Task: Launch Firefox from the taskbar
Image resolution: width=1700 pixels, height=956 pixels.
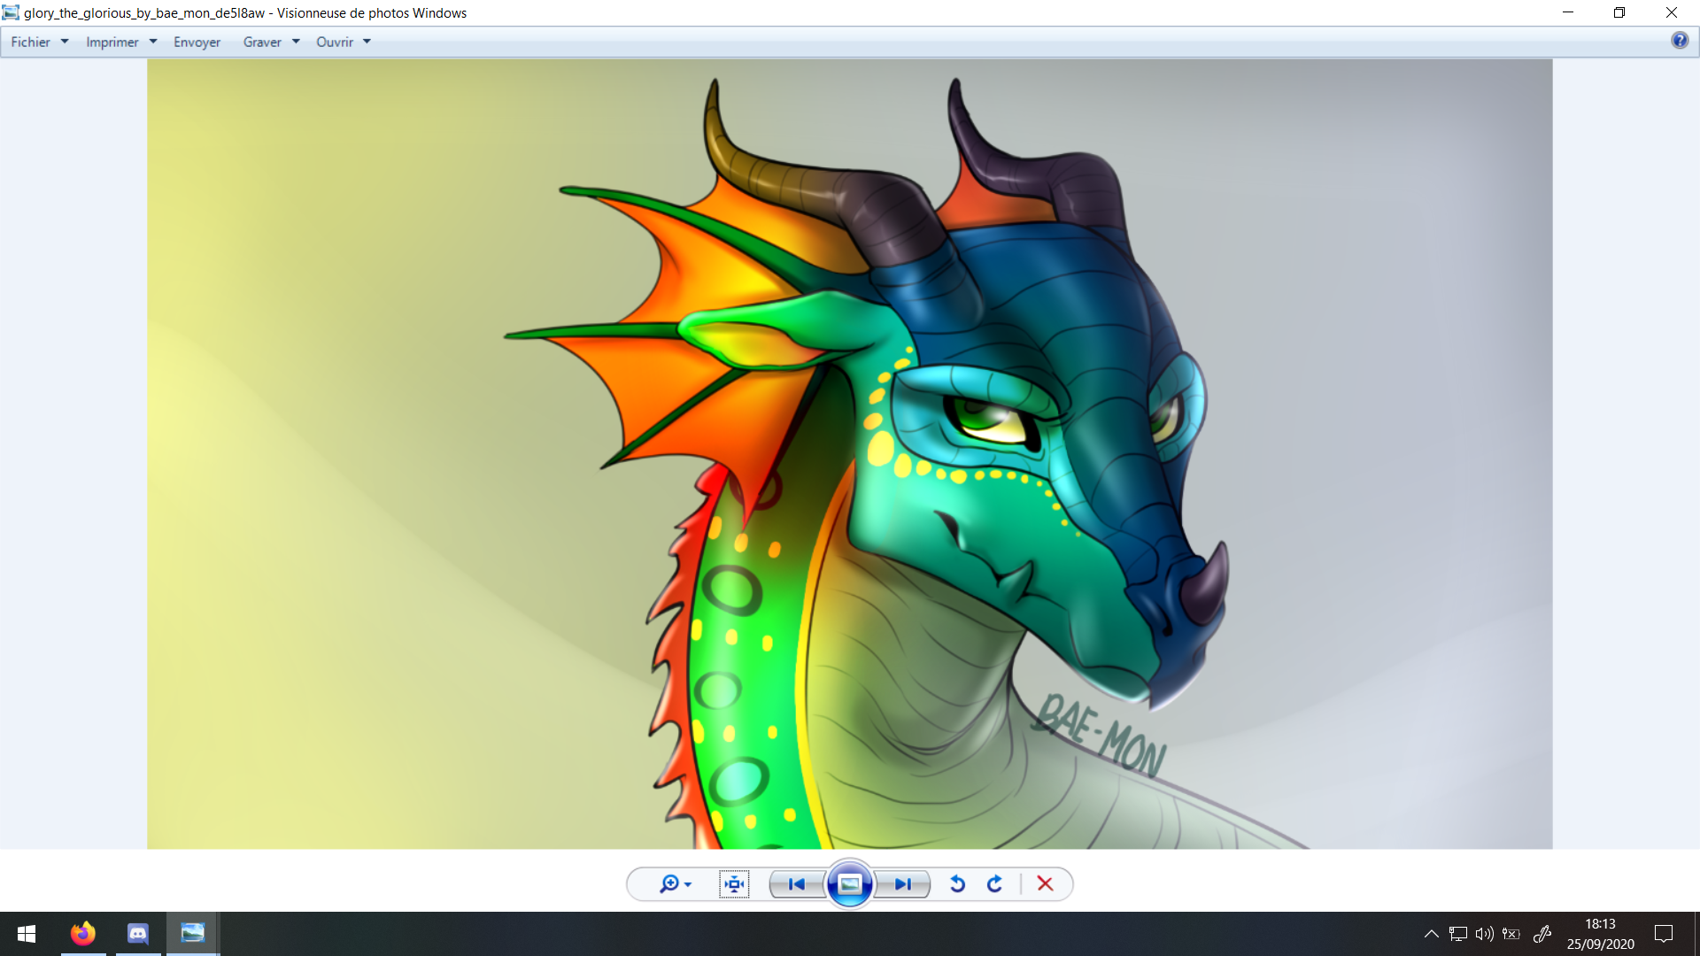Action: pos(83,934)
